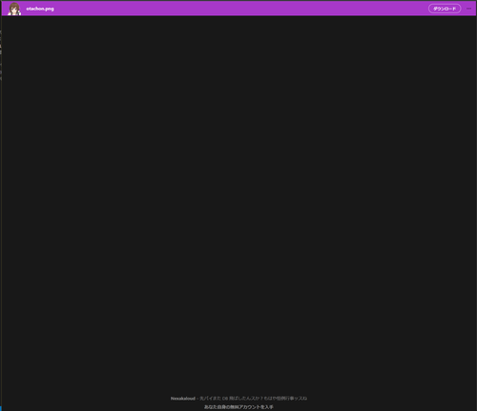The image size is (477, 411).
Task: Go home via the character logo icon
Action: (x=14, y=9)
